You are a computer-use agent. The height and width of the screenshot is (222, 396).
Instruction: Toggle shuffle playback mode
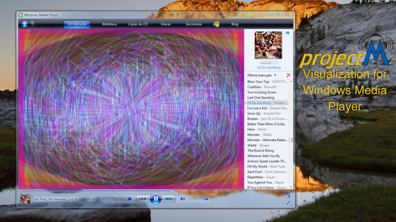[x=108, y=199]
